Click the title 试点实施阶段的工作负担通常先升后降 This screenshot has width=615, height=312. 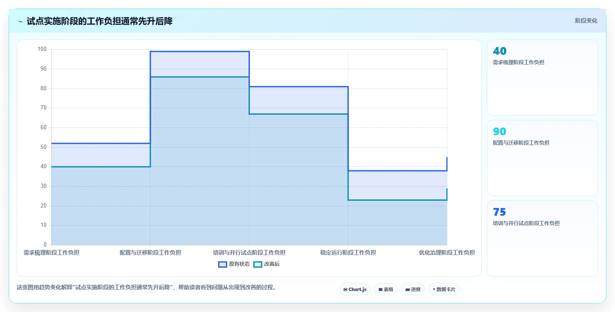coord(99,21)
